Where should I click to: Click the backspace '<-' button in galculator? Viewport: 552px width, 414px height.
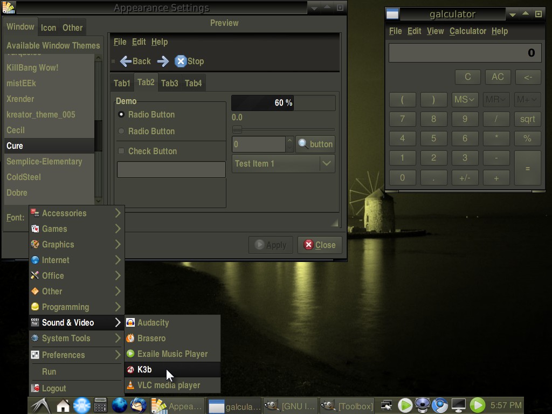[x=528, y=77]
